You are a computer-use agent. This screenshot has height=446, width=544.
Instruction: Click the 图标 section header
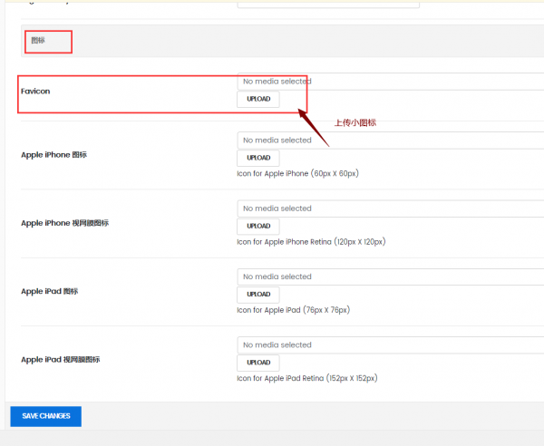tap(38, 40)
